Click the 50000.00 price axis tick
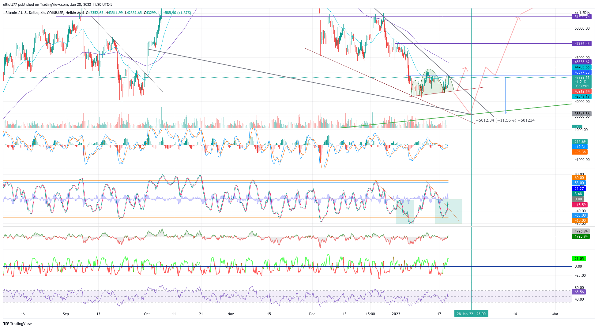This screenshot has height=329, width=598. pos(582,28)
